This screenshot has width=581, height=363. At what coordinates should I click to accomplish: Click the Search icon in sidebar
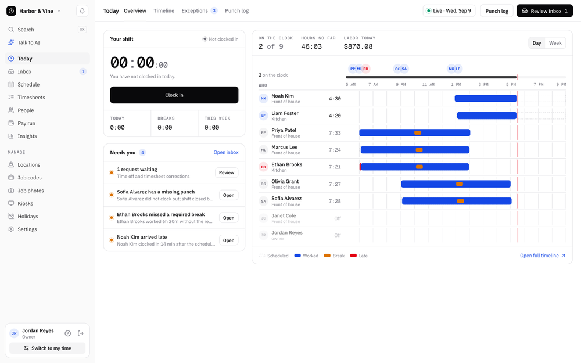click(x=11, y=30)
